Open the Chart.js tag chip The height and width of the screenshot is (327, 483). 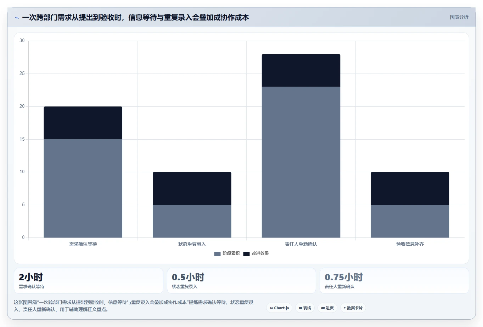click(279, 308)
